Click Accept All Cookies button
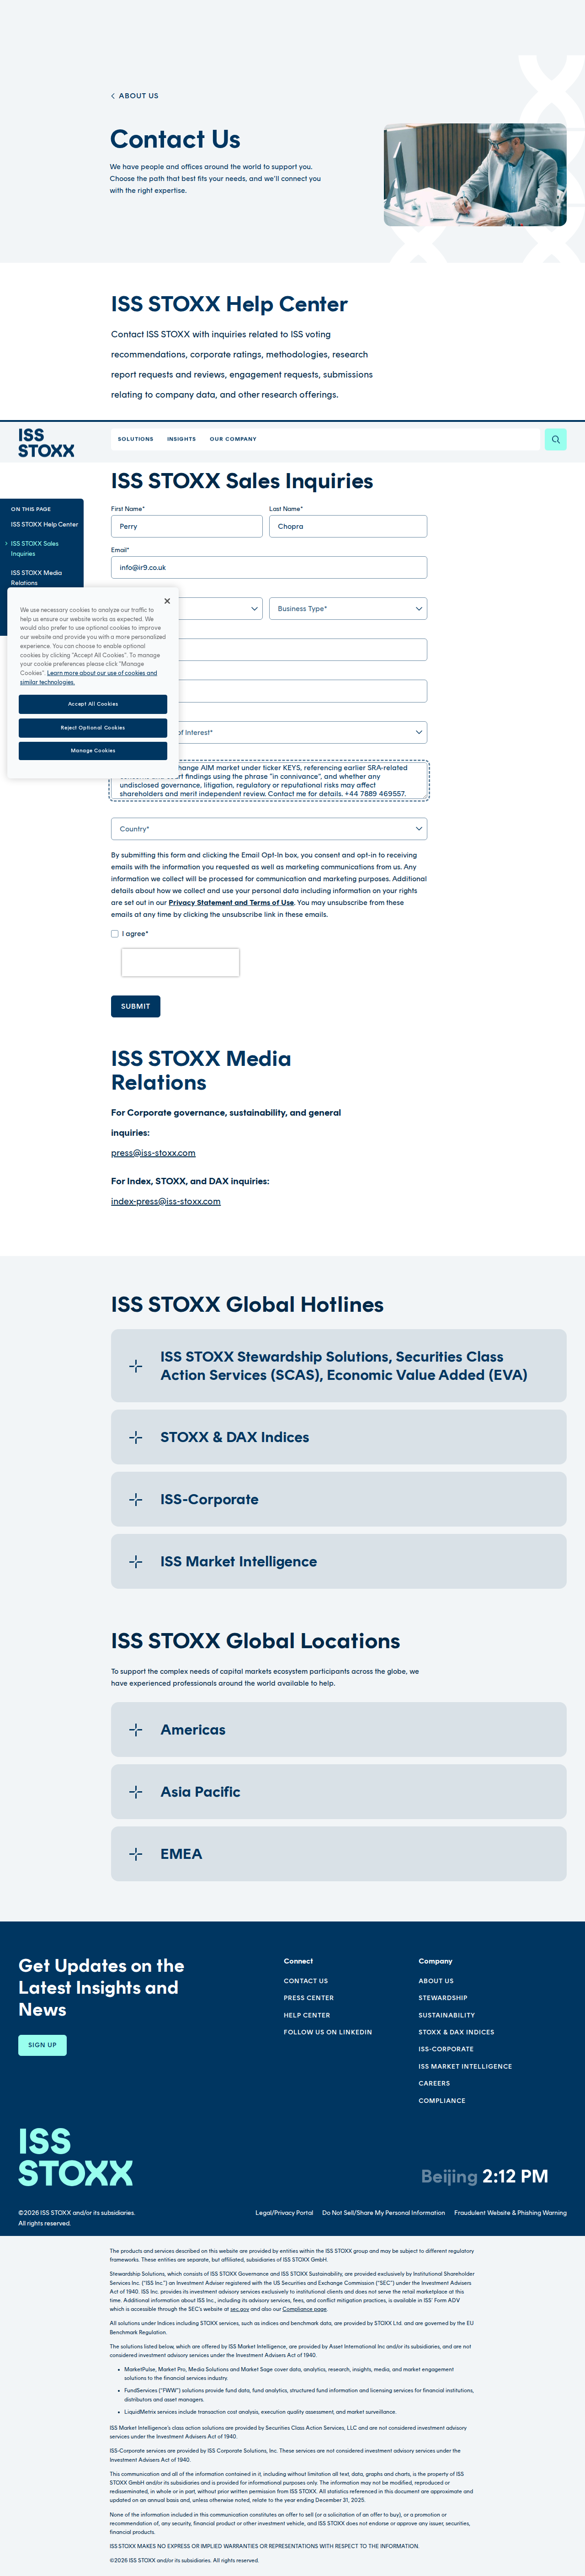Image resolution: width=585 pixels, height=2576 pixels. (93, 704)
